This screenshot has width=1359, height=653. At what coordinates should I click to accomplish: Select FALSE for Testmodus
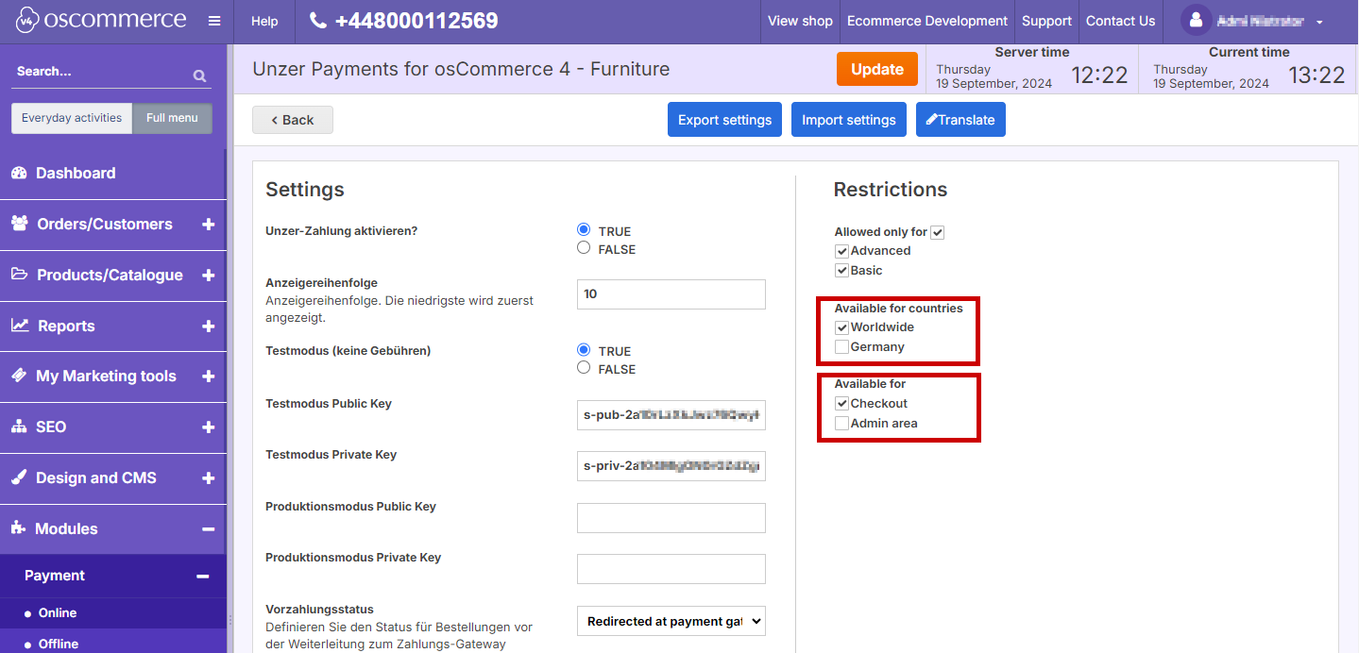(584, 367)
